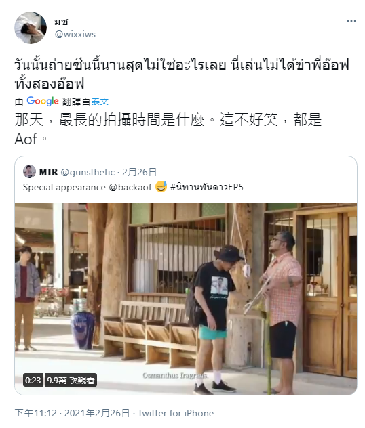365x428 pixels.
Task: Click the 9.9萬 次觀看 view count
Action: coord(71,380)
